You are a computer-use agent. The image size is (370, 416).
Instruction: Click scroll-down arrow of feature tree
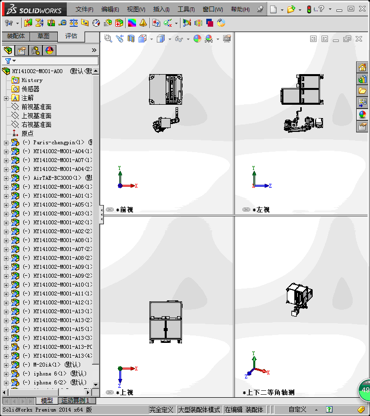coord(95,384)
